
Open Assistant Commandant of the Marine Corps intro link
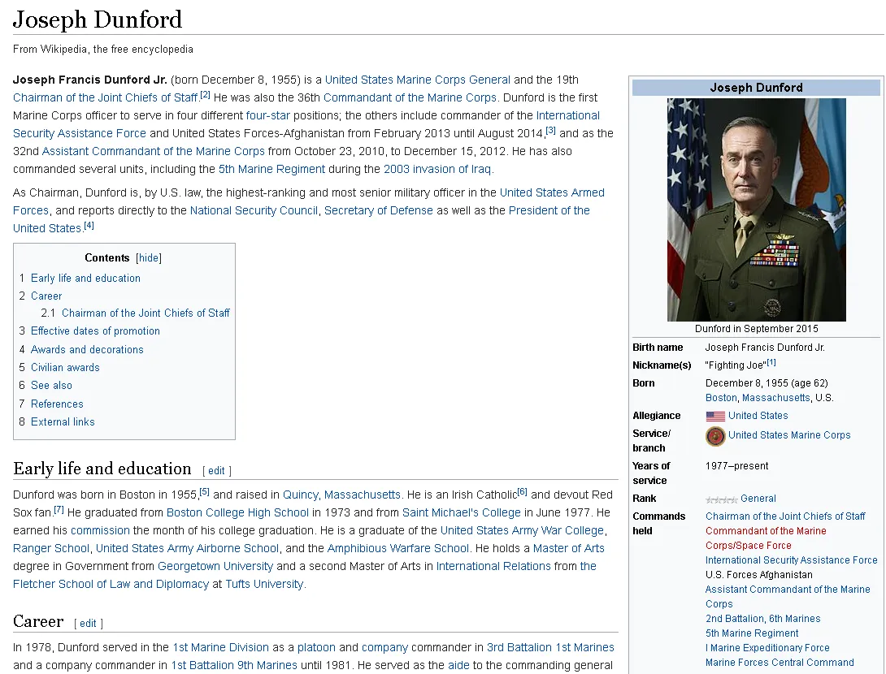coord(153,152)
